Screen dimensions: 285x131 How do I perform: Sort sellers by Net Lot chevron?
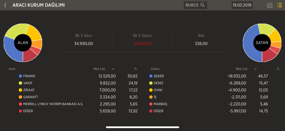(x=255, y=69)
